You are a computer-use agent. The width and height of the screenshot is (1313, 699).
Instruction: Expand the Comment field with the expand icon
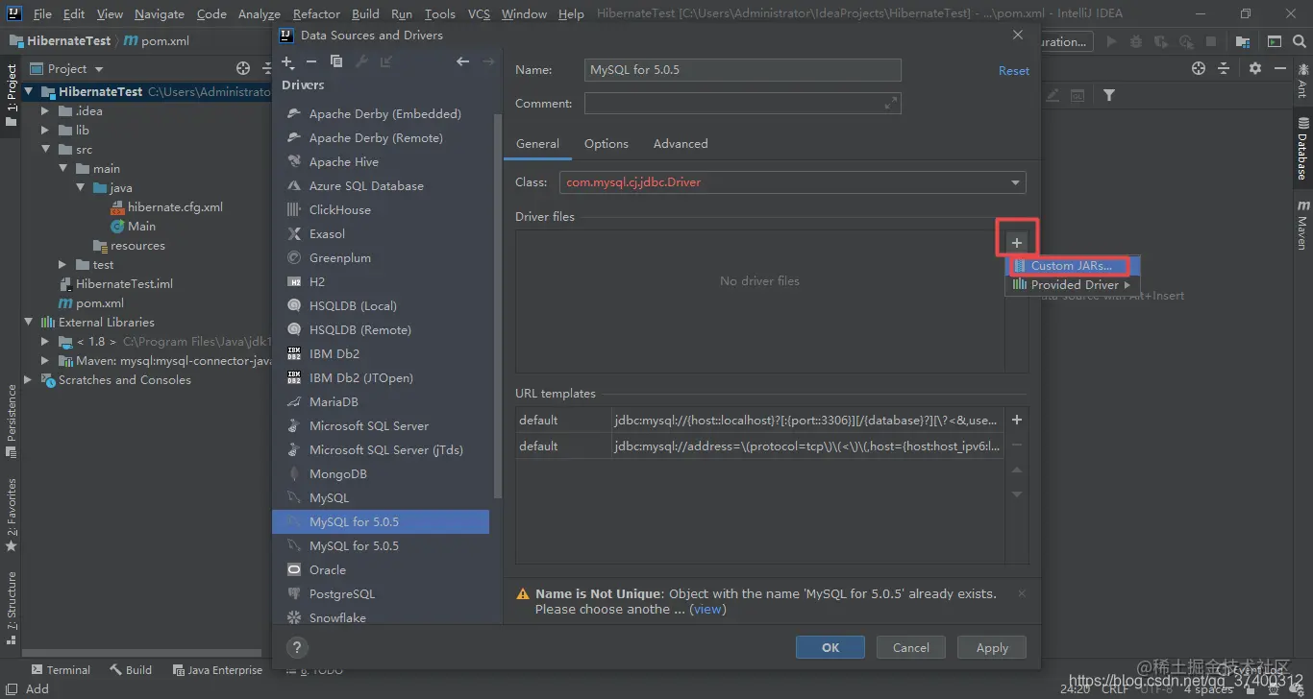[x=891, y=103]
